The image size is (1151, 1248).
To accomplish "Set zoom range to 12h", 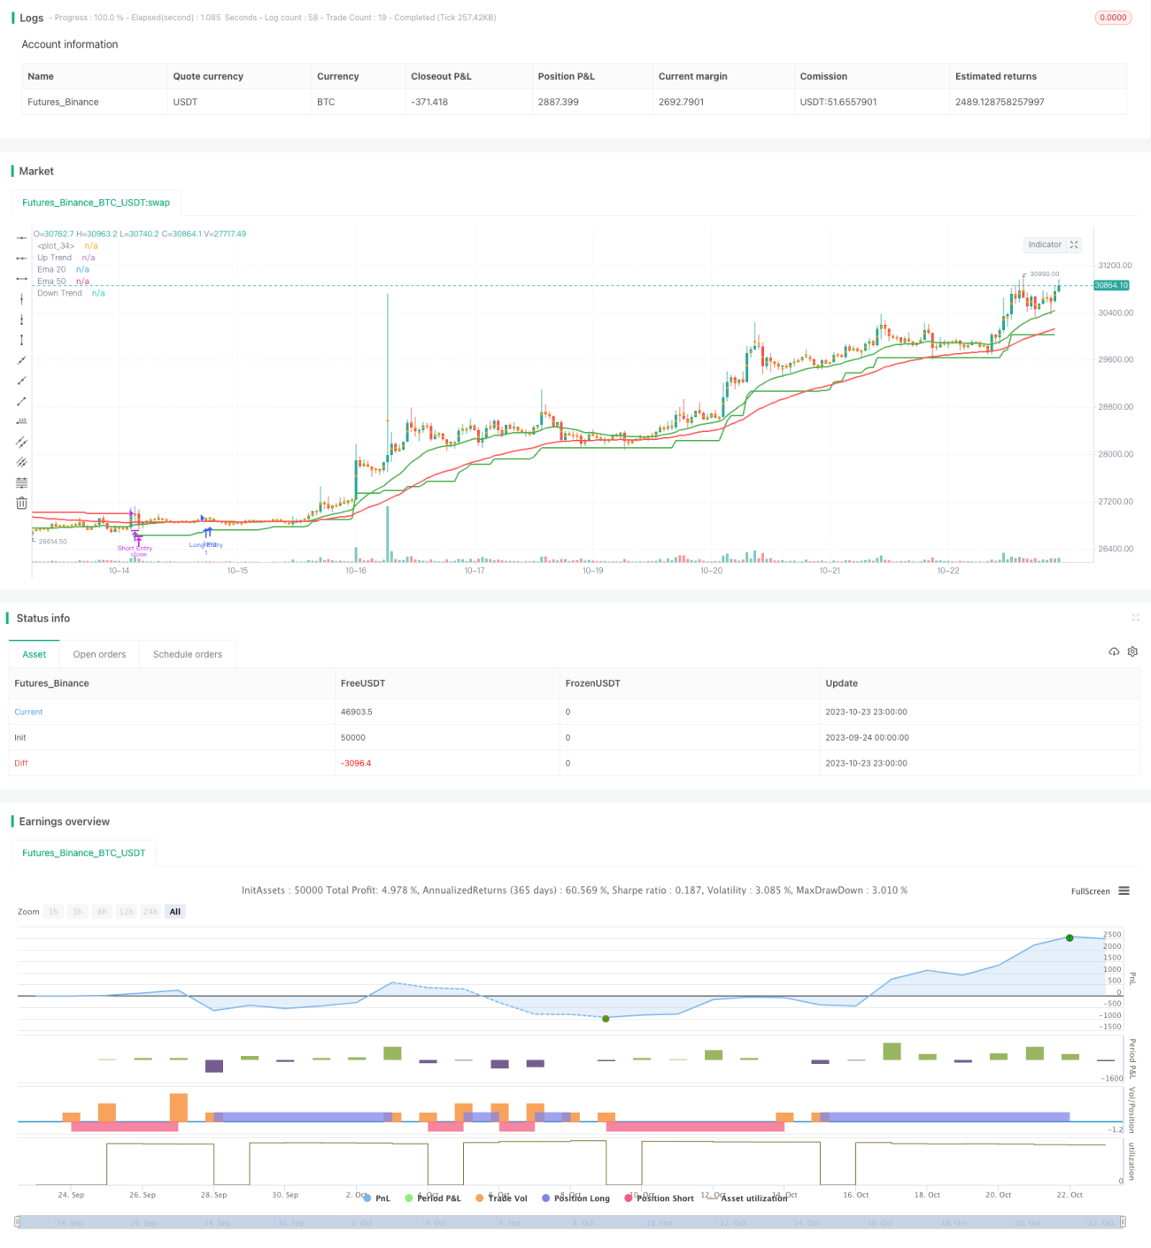I will tap(126, 912).
